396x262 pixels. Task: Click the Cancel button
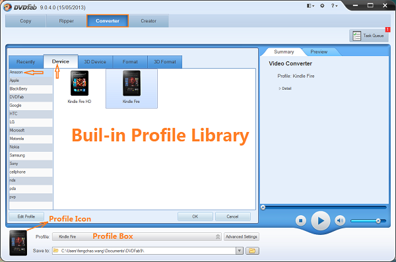[x=232, y=216]
